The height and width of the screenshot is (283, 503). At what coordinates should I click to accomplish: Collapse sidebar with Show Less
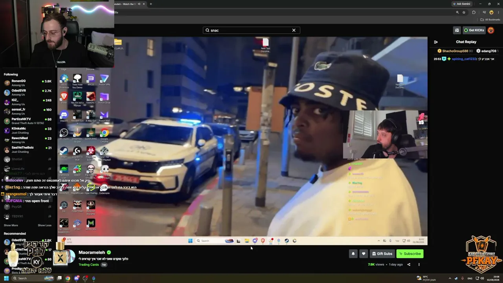coord(44,225)
